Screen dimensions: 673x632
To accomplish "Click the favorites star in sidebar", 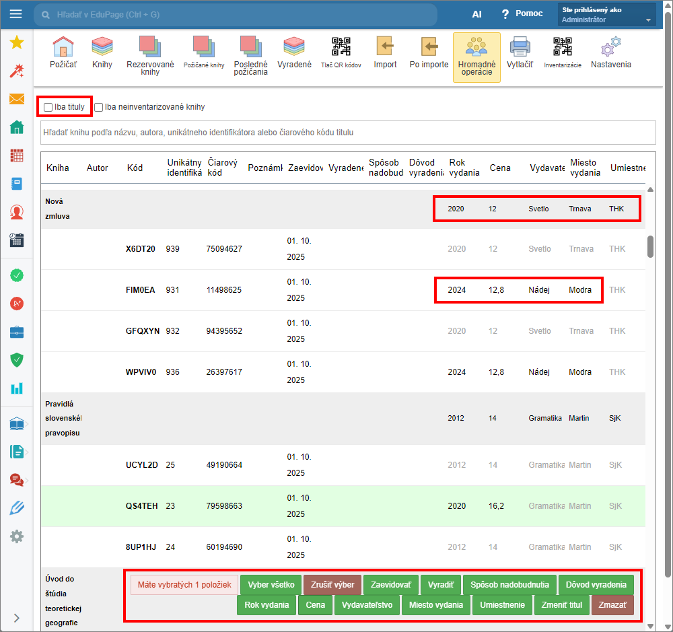I will (17, 43).
